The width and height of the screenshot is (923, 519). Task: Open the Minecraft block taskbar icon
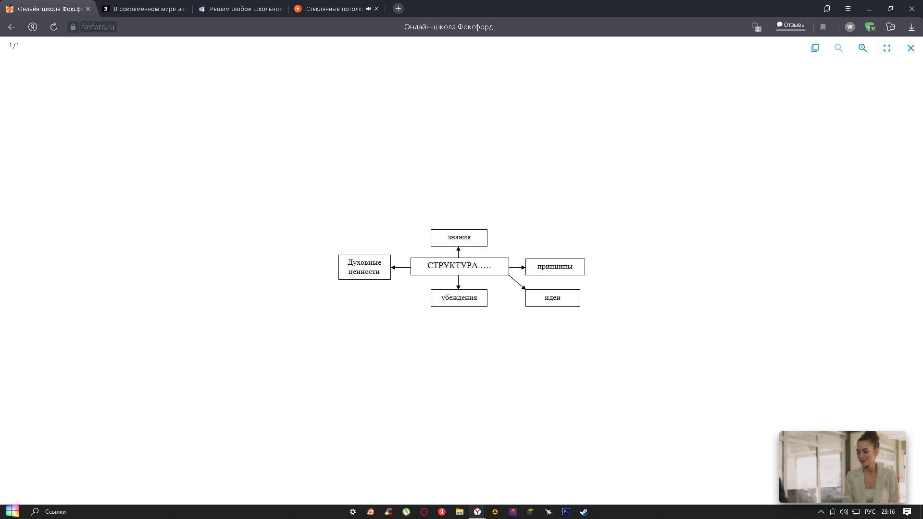point(530,512)
